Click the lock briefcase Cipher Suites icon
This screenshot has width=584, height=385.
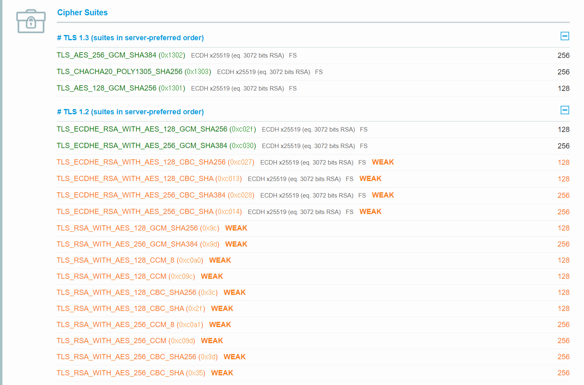(31, 21)
